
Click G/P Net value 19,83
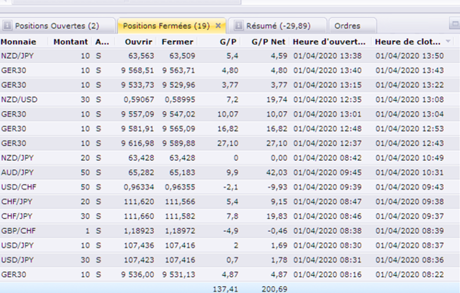click(x=276, y=216)
